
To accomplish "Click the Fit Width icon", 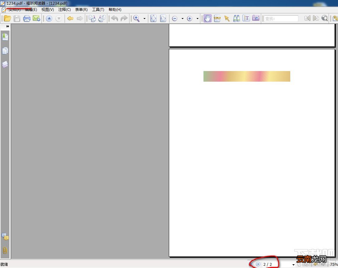I will pyautogui.click(x=163, y=18).
